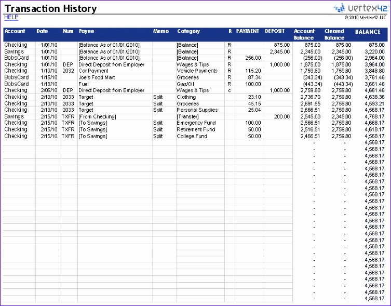Open the HELP link
This screenshot has height=306, width=391.
click(10, 17)
